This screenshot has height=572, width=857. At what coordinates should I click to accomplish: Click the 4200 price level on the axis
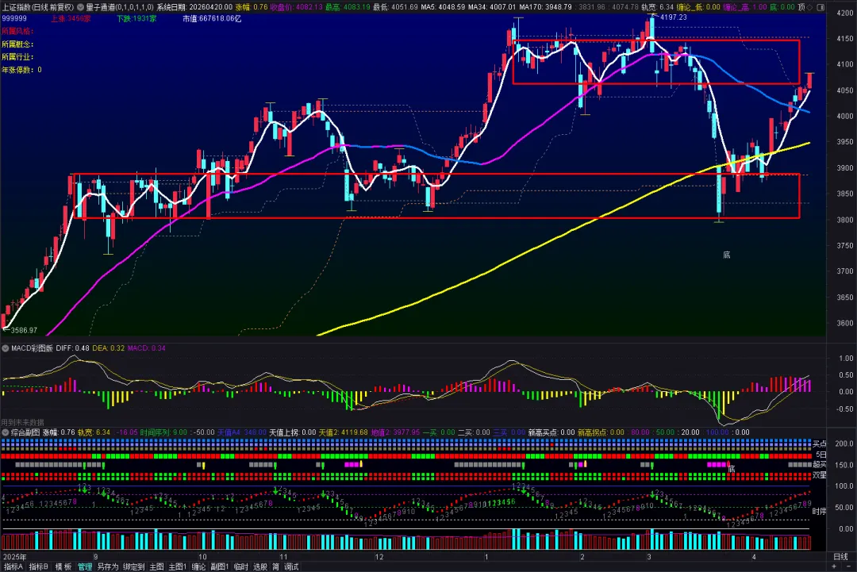[845, 13]
